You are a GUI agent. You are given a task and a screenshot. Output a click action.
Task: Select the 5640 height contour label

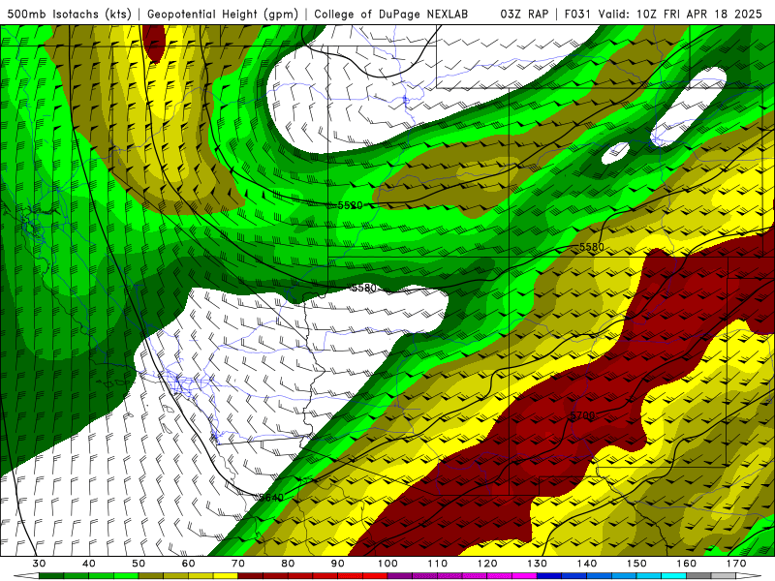pyautogui.click(x=271, y=497)
